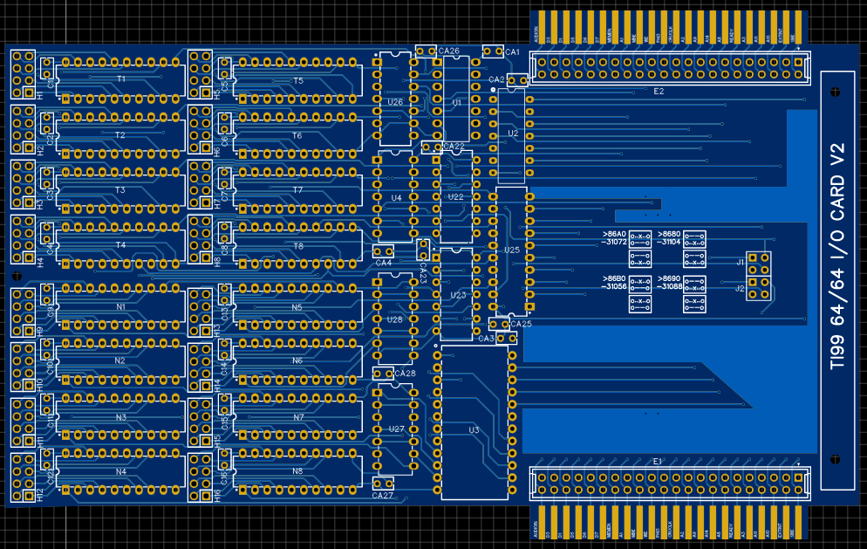Click the U23 IC footprint

tap(457, 295)
